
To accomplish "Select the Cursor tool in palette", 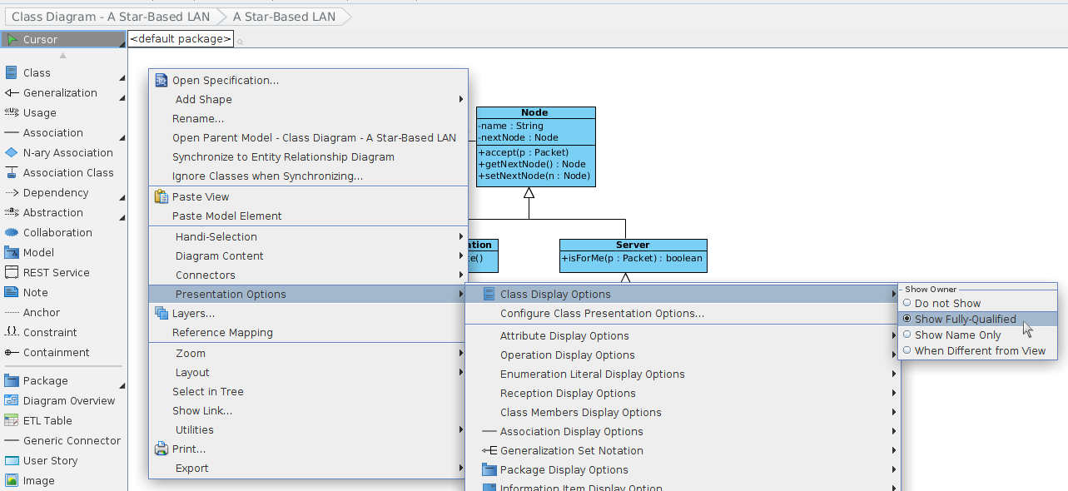I will point(63,39).
